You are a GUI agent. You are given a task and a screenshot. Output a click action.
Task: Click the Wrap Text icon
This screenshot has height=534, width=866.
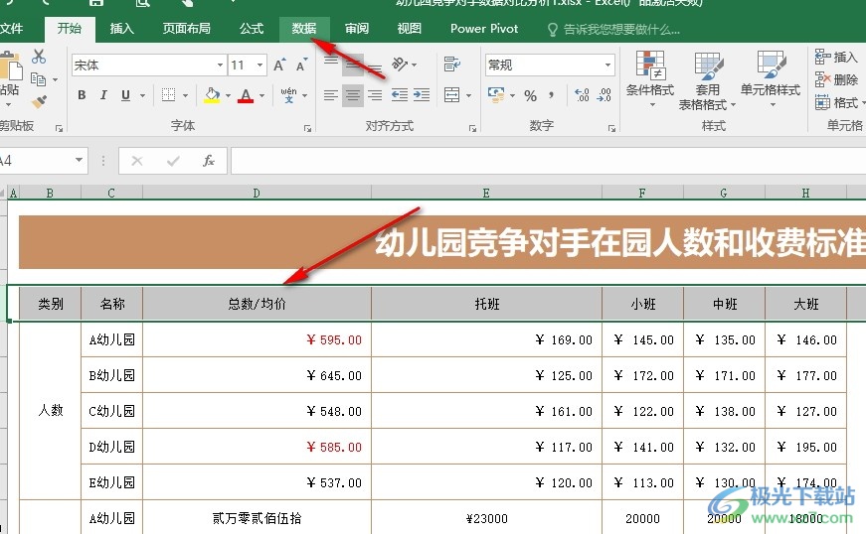[x=452, y=66]
